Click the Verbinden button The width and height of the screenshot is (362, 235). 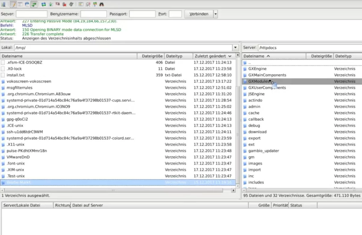click(x=199, y=14)
